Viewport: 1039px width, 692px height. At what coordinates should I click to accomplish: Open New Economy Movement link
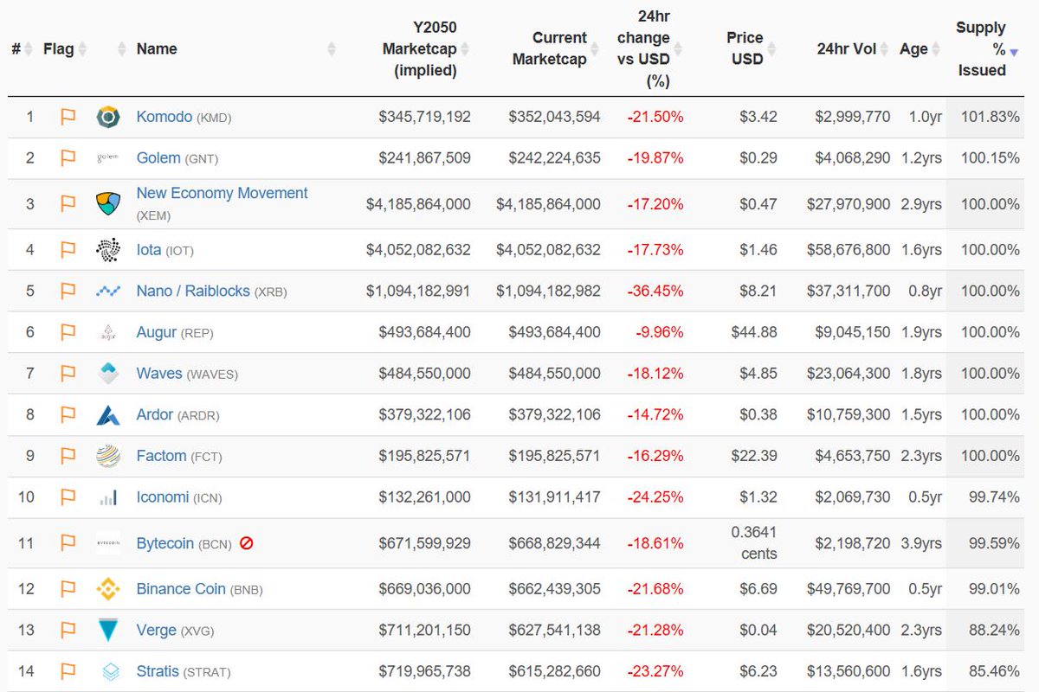[x=222, y=194]
